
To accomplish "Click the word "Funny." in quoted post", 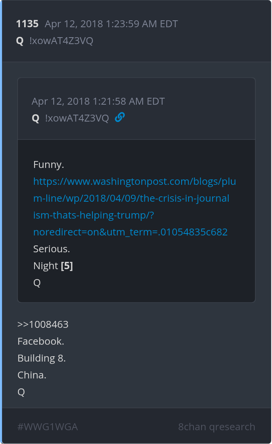I will pyautogui.click(x=49, y=164).
